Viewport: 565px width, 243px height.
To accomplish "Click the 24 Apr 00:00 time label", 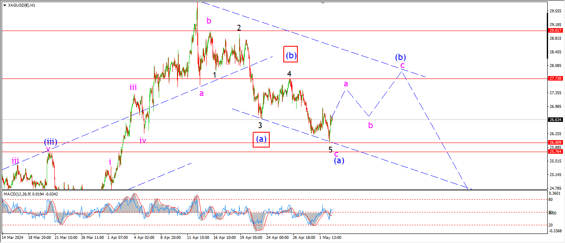I will point(277,238).
